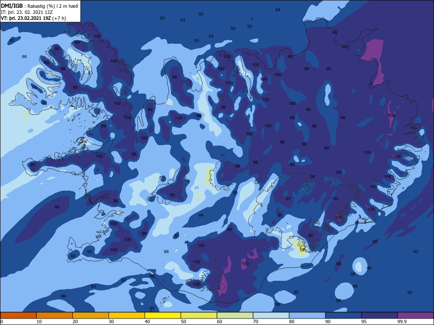Screen dimensions: 434x325
Task: Click the '30' legend scale label
Action: click(x=111, y=322)
